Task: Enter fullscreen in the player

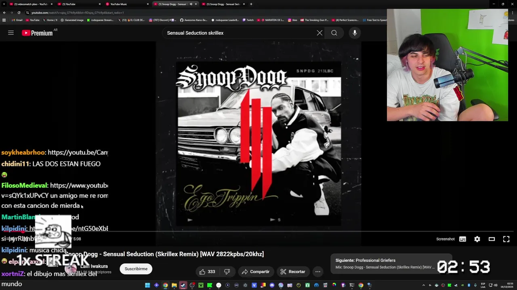Action: pos(506,239)
